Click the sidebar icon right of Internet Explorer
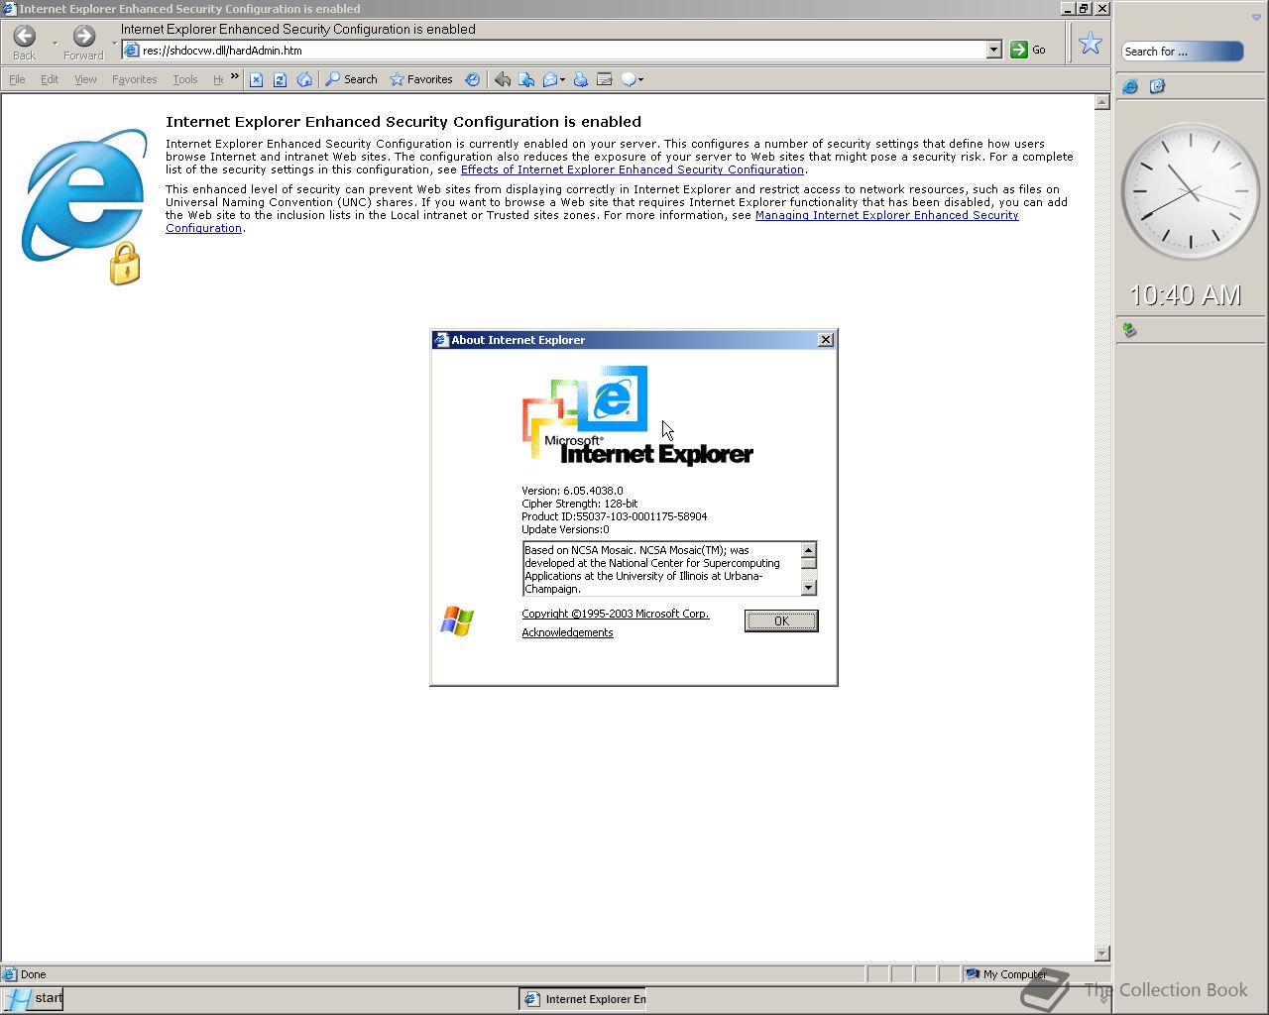The image size is (1269, 1015). [1157, 87]
